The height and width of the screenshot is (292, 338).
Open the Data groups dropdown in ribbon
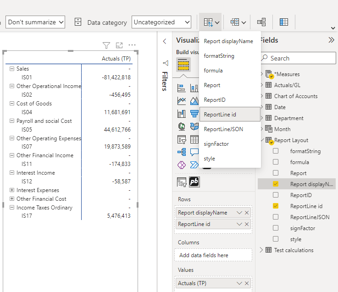tap(238, 22)
